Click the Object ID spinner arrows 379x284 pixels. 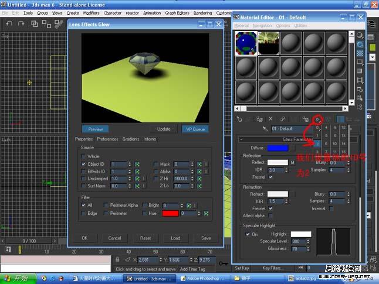[x=130, y=165]
